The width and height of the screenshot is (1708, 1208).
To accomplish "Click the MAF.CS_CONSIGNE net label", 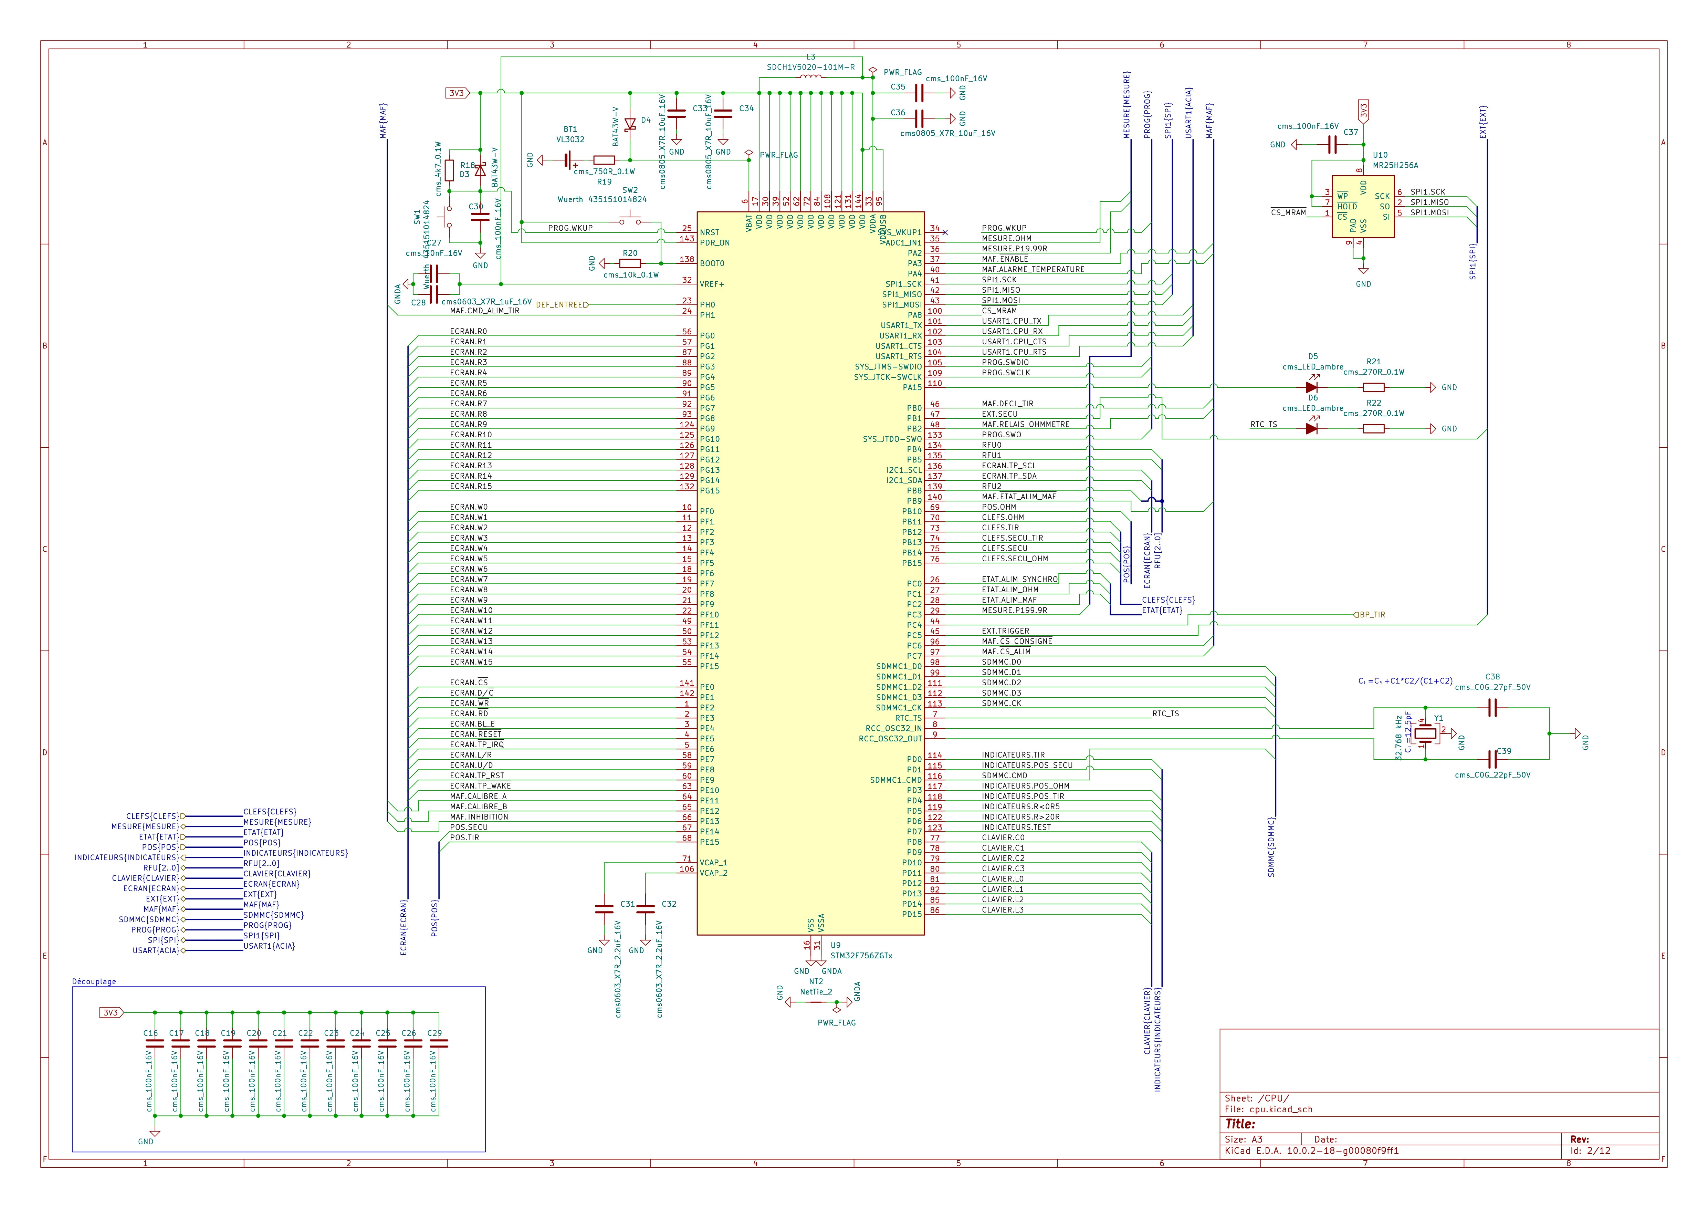I will (x=1017, y=641).
